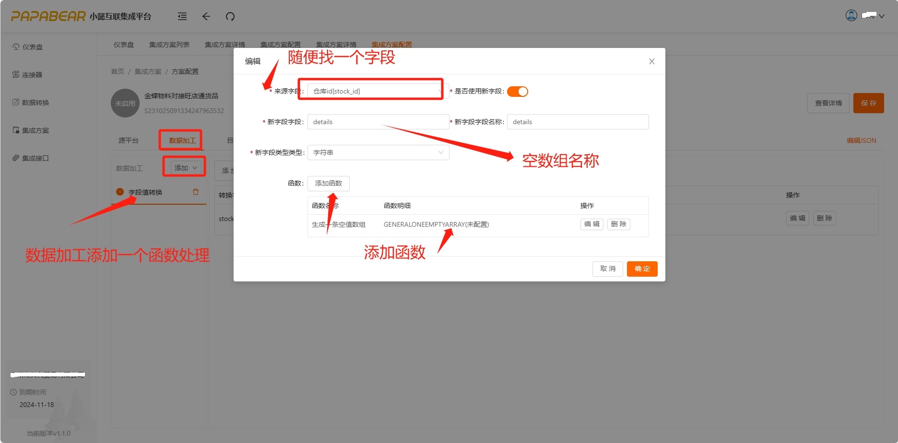898x443 pixels.
Task: Expand the 添加 dropdown in 数据加工 panel
Action: click(185, 168)
